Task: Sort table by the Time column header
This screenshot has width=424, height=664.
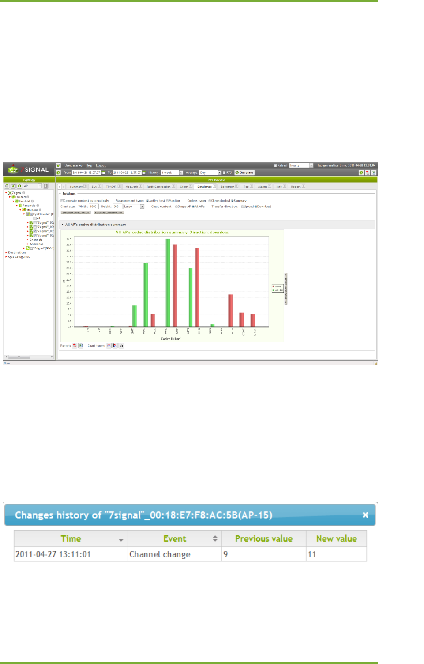Action: 71,538
